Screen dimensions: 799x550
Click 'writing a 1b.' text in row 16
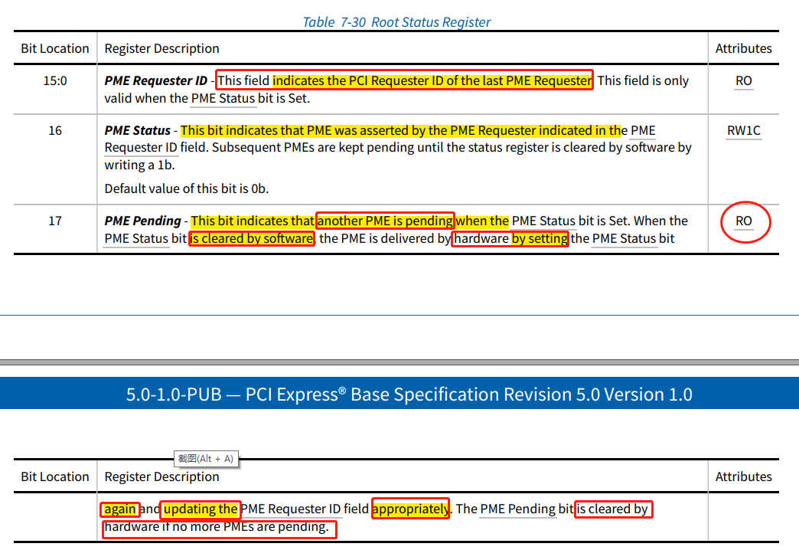139,165
